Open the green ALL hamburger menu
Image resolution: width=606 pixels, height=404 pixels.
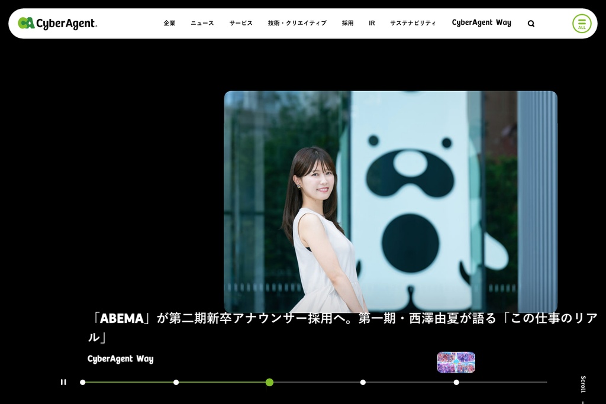point(582,24)
